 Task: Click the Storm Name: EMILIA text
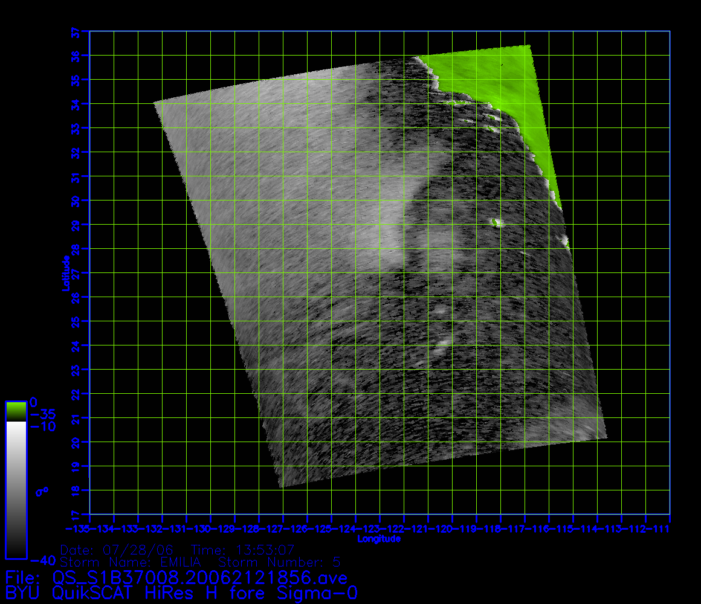[x=130, y=562]
